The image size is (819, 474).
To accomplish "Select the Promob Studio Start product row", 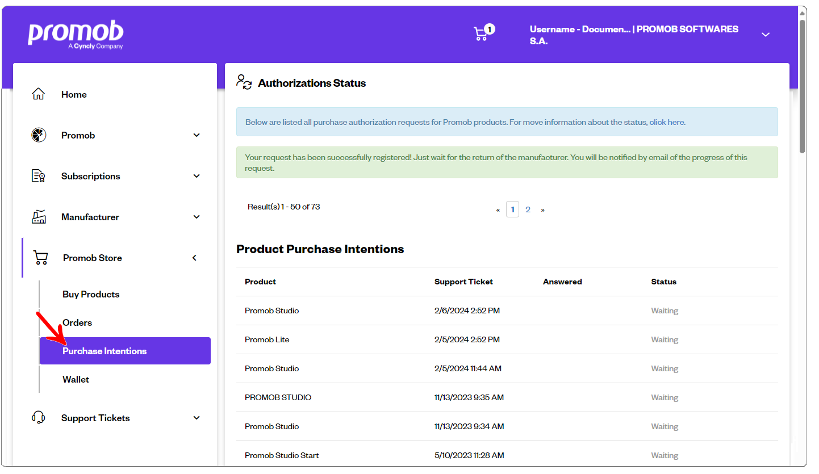I will pos(507,455).
